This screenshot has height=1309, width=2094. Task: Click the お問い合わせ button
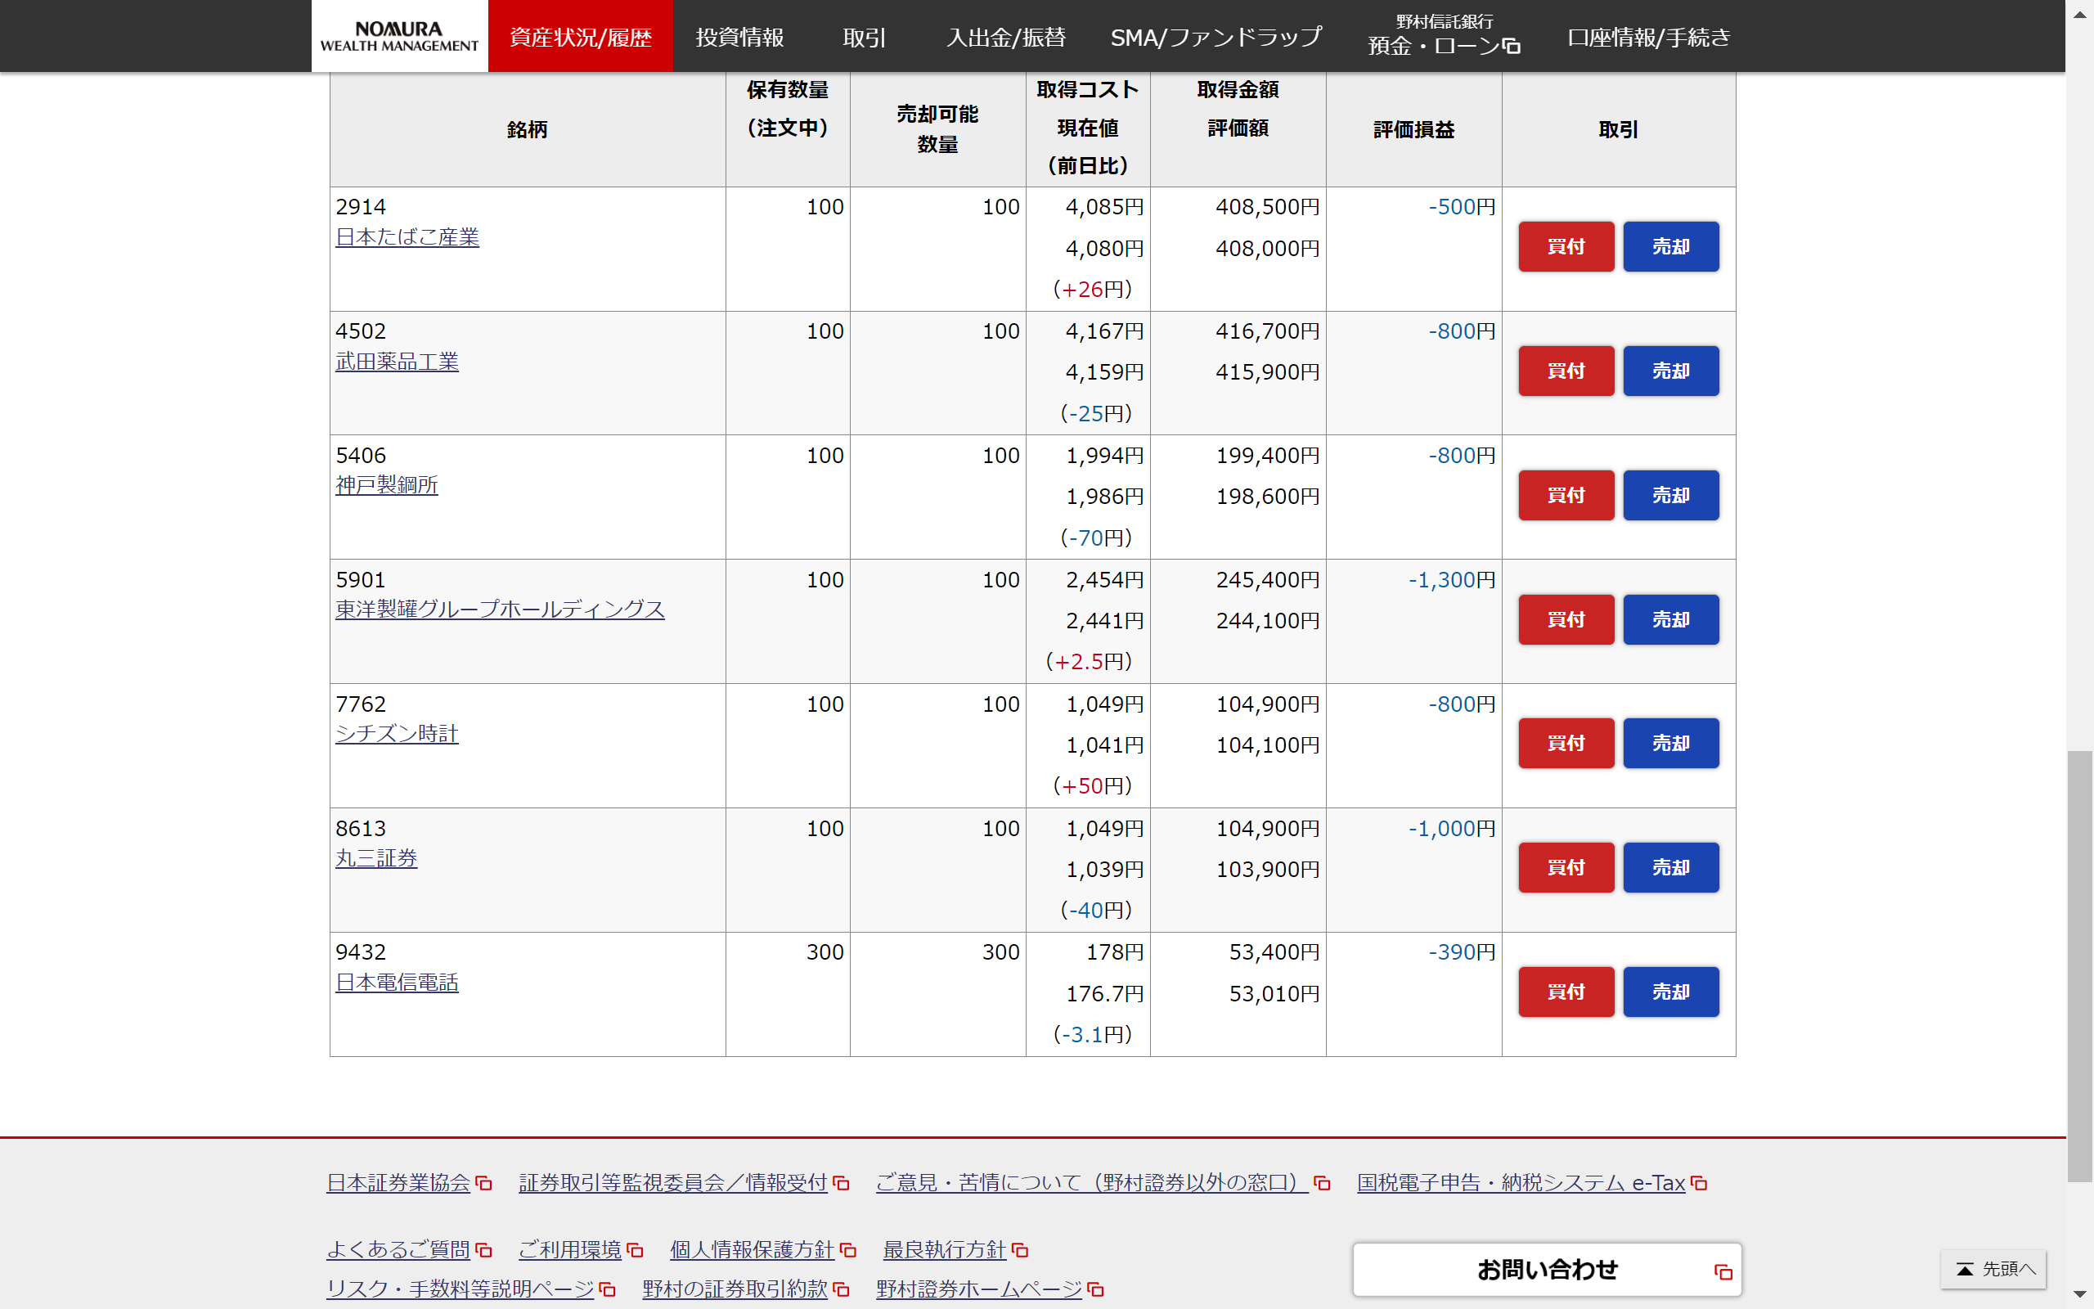tap(1547, 1270)
